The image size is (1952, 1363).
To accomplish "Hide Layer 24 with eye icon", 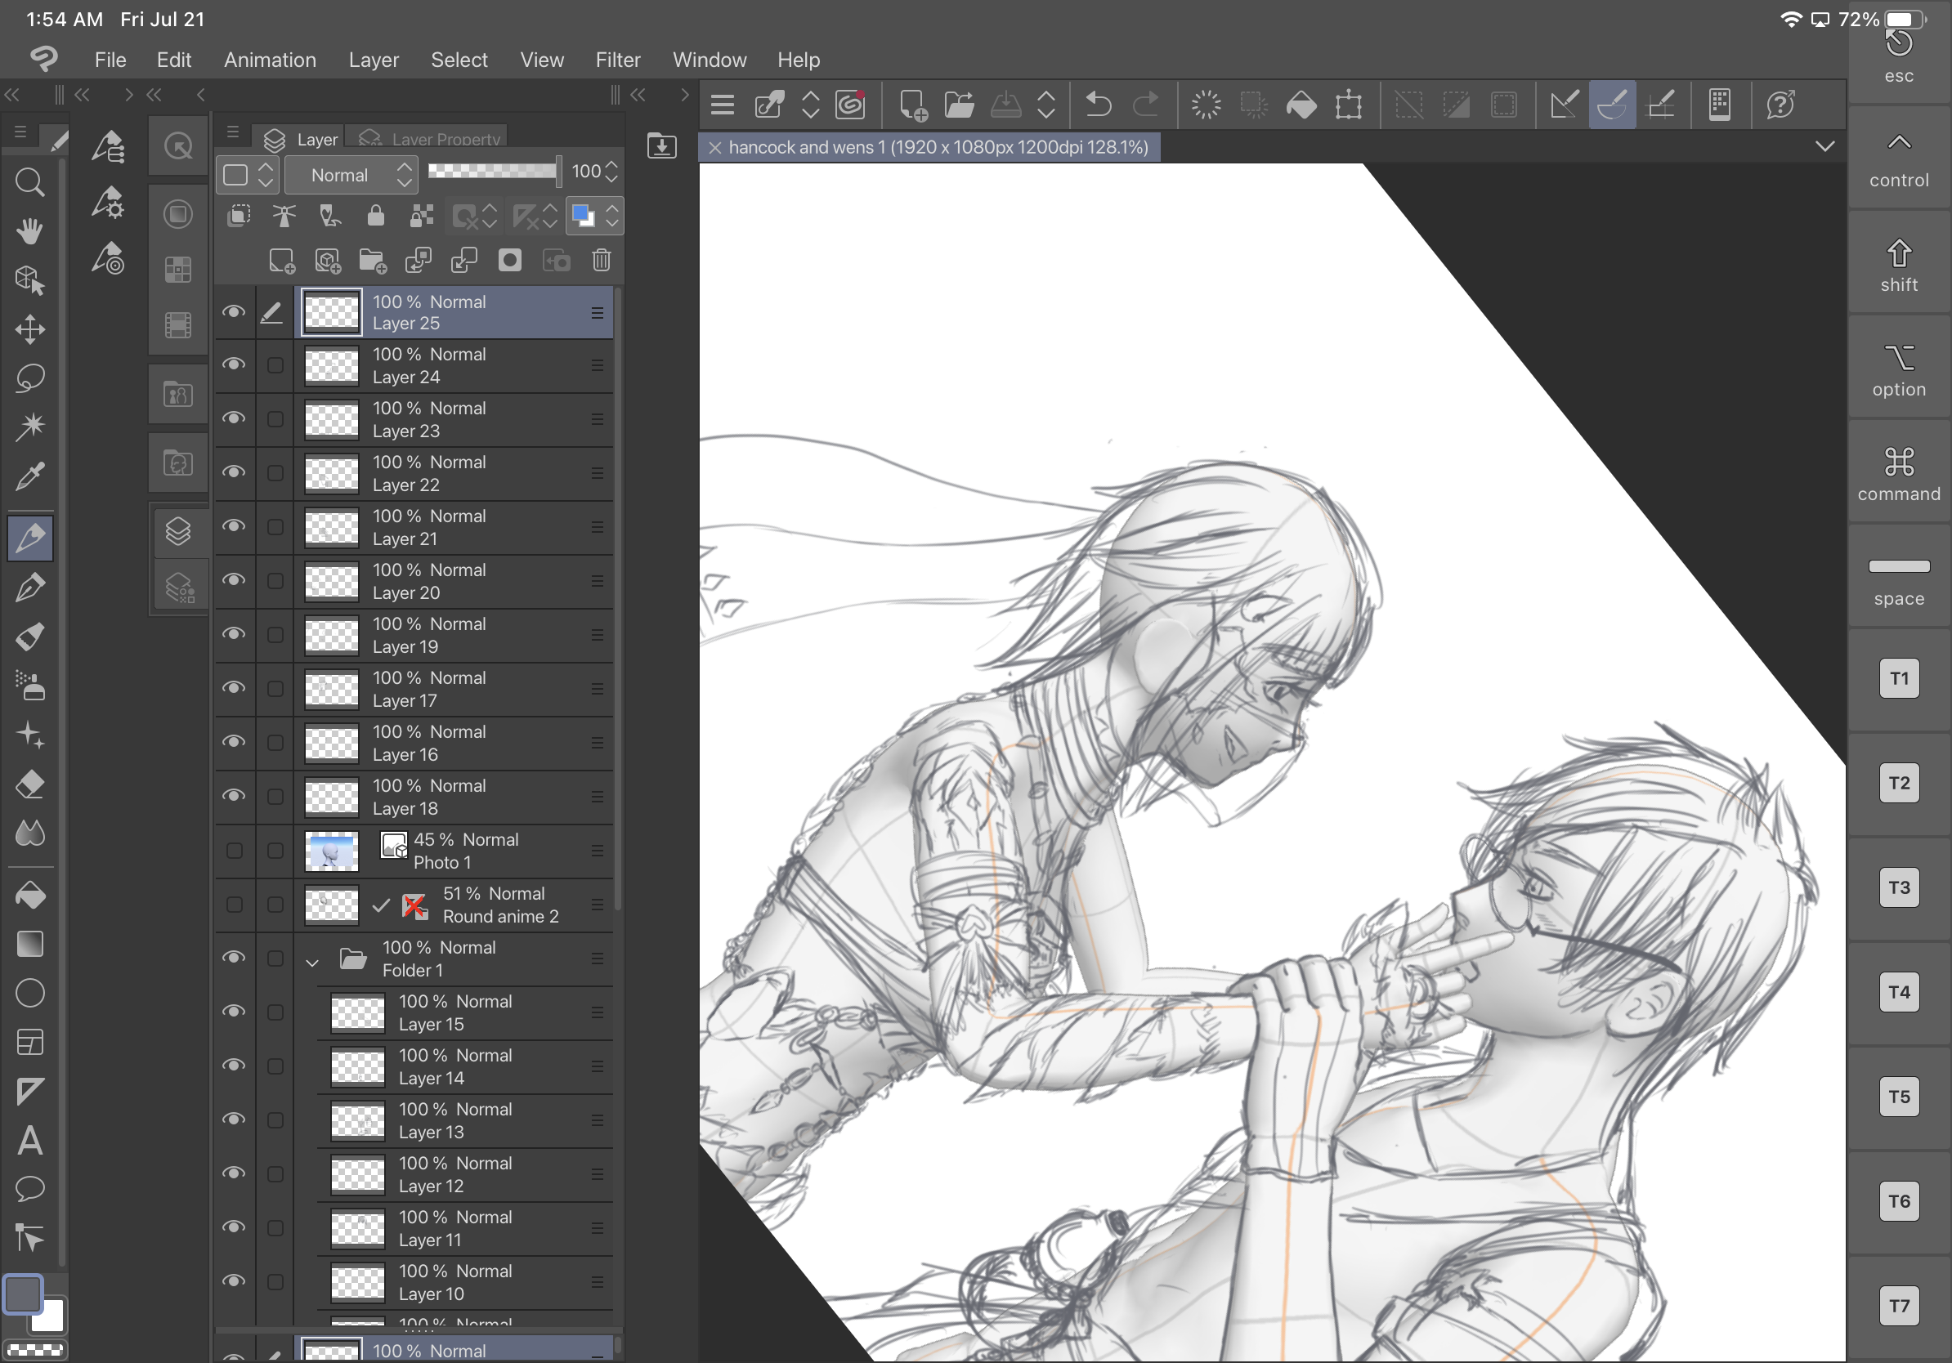I will click(x=234, y=364).
